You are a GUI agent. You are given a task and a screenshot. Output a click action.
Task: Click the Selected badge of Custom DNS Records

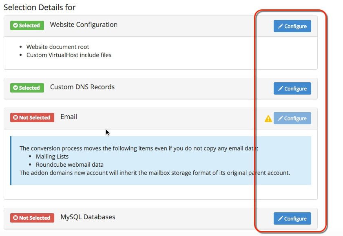click(x=27, y=88)
